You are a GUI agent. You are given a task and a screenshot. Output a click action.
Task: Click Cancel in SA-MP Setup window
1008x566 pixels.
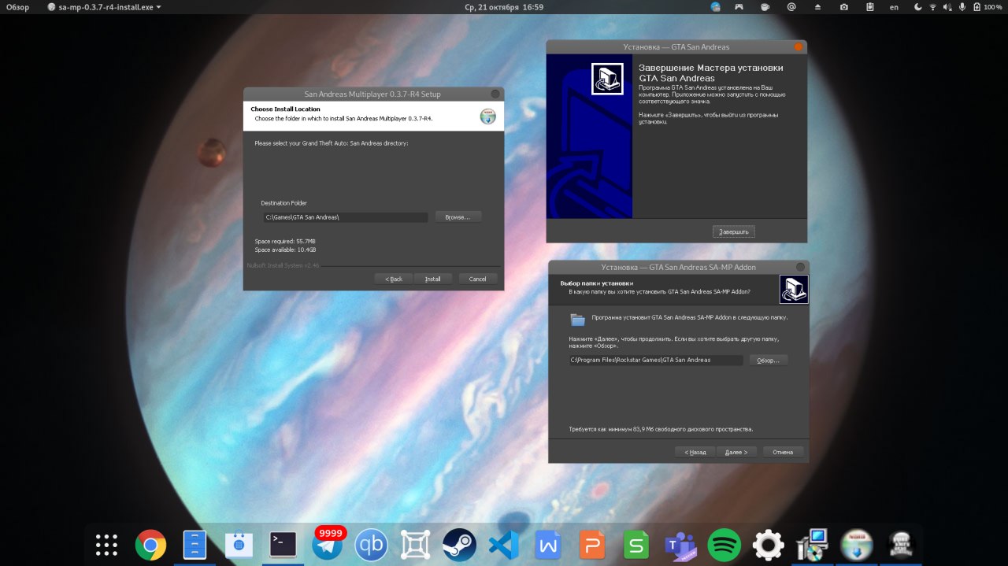pos(478,279)
